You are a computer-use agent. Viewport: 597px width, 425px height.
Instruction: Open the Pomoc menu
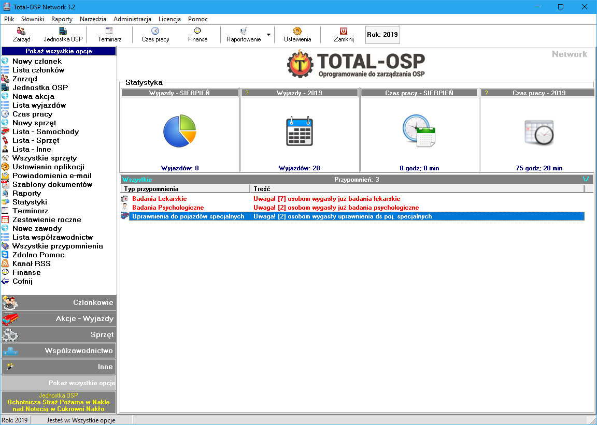click(x=198, y=19)
